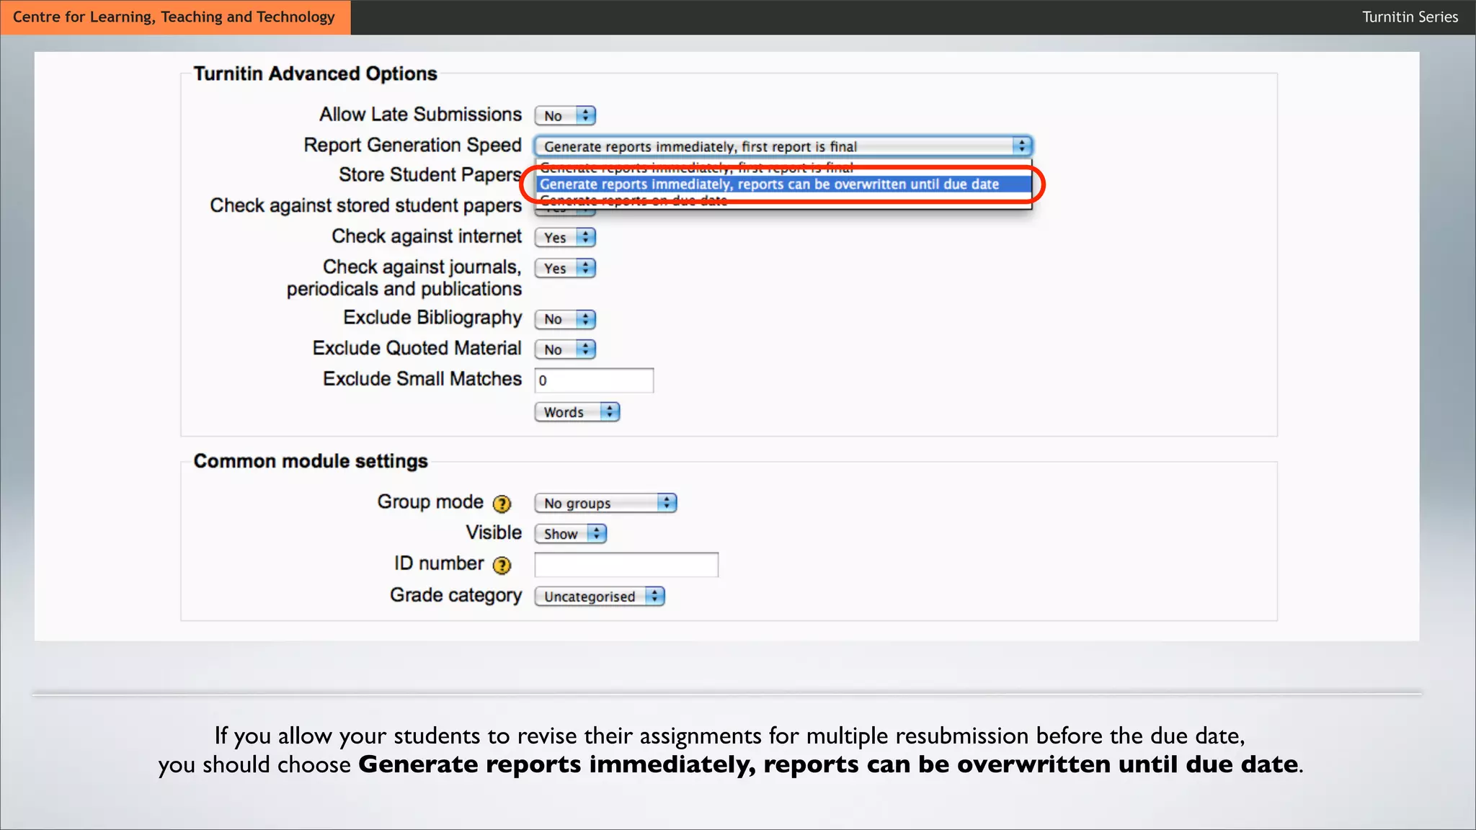This screenshot has width=1476, height=830.
Task: Click the Exclude Small Matches field
Action: click(x=594, y=380)
